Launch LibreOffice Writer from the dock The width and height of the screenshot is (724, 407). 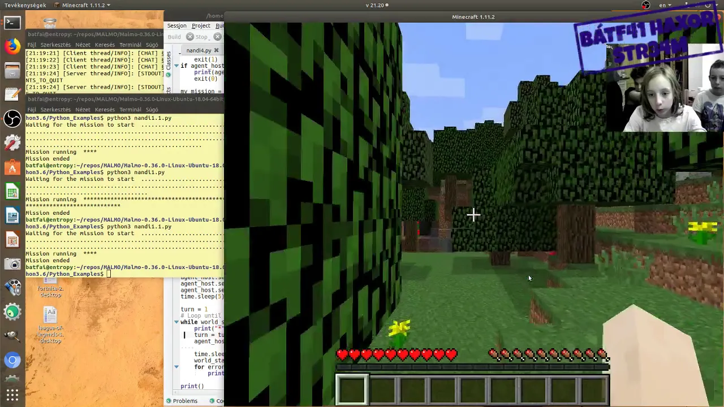coord(12,216)
